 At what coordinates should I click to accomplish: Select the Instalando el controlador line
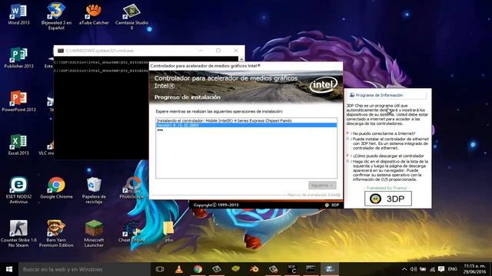point(246,120)
